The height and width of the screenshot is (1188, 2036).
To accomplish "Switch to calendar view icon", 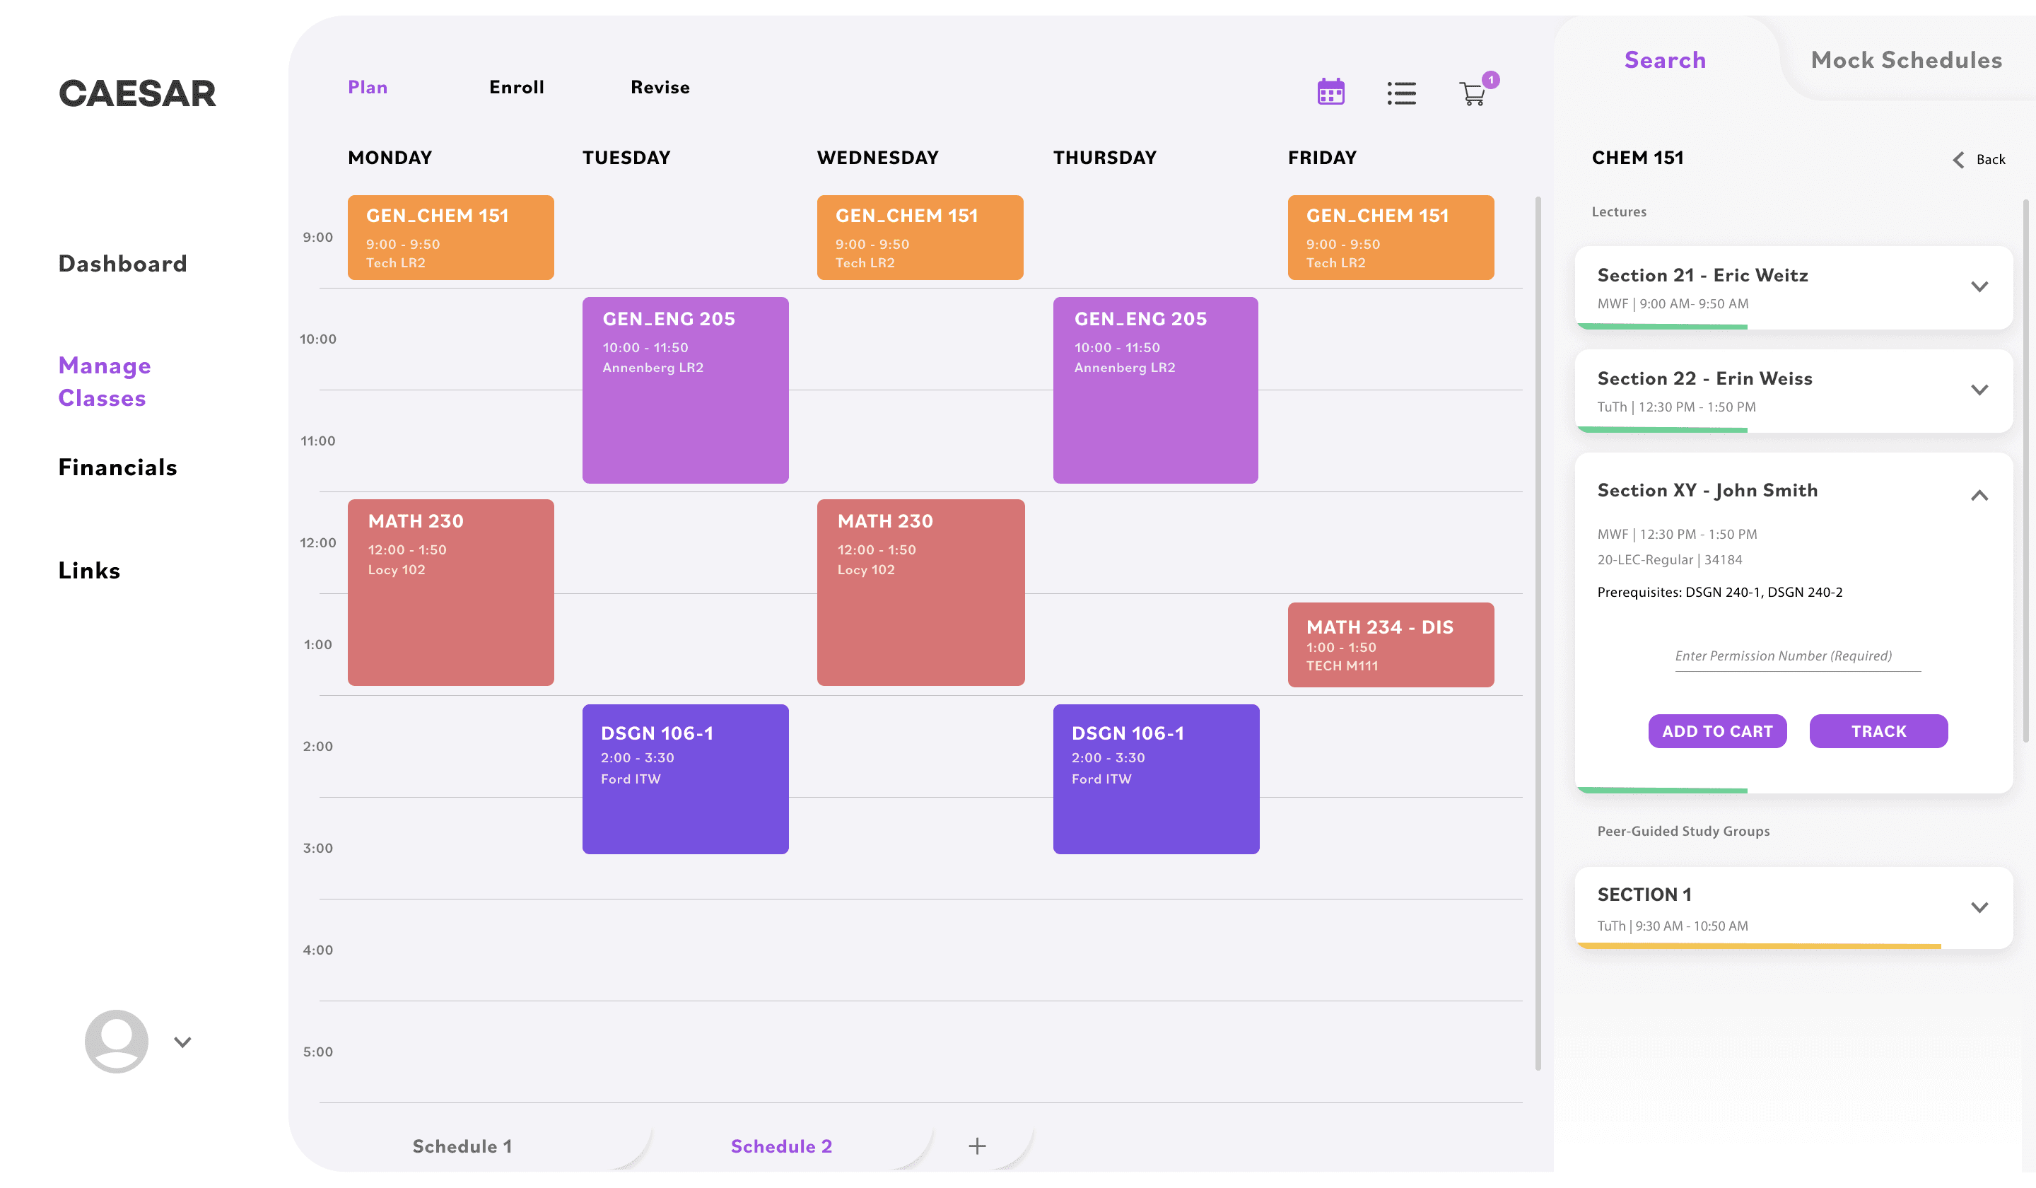I will click(x=1330, y=92).
